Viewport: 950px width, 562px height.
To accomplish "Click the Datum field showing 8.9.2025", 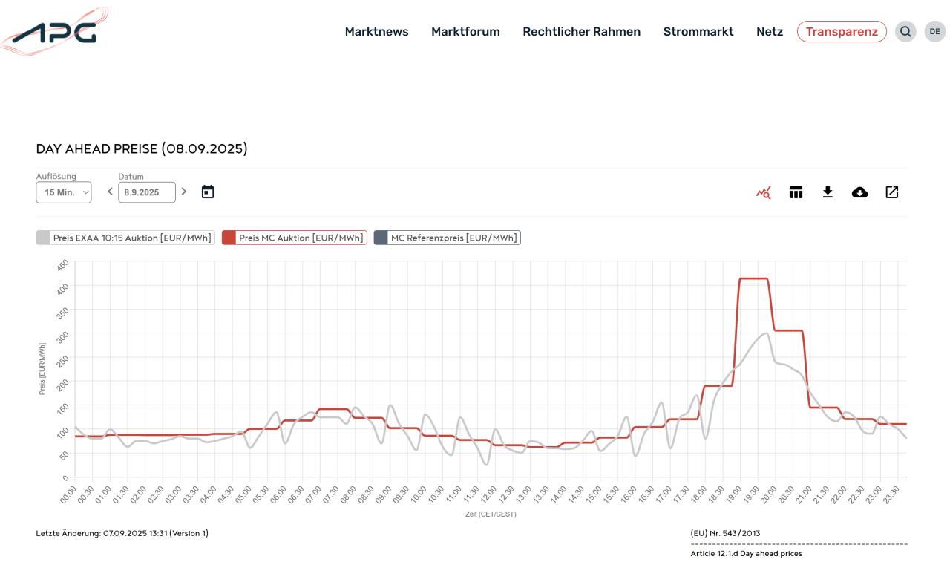I will (x=147, y=192).
